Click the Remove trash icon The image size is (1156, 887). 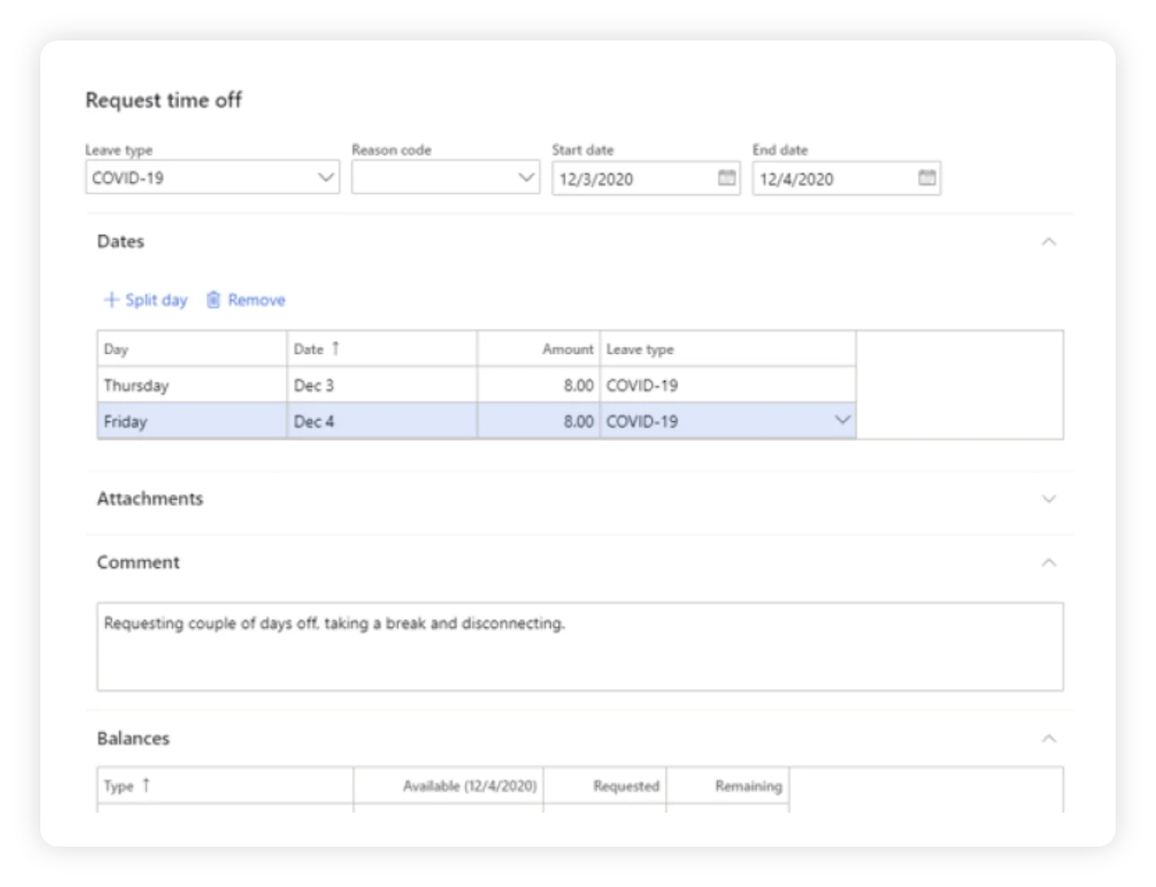213,299
